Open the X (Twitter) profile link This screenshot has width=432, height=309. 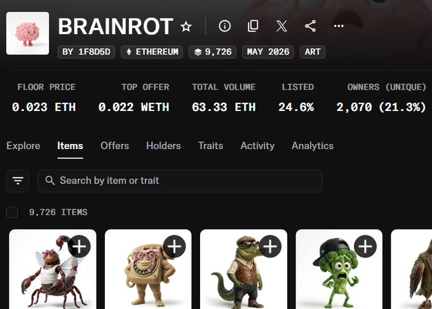pyautogui.click(x=281, y=26)
